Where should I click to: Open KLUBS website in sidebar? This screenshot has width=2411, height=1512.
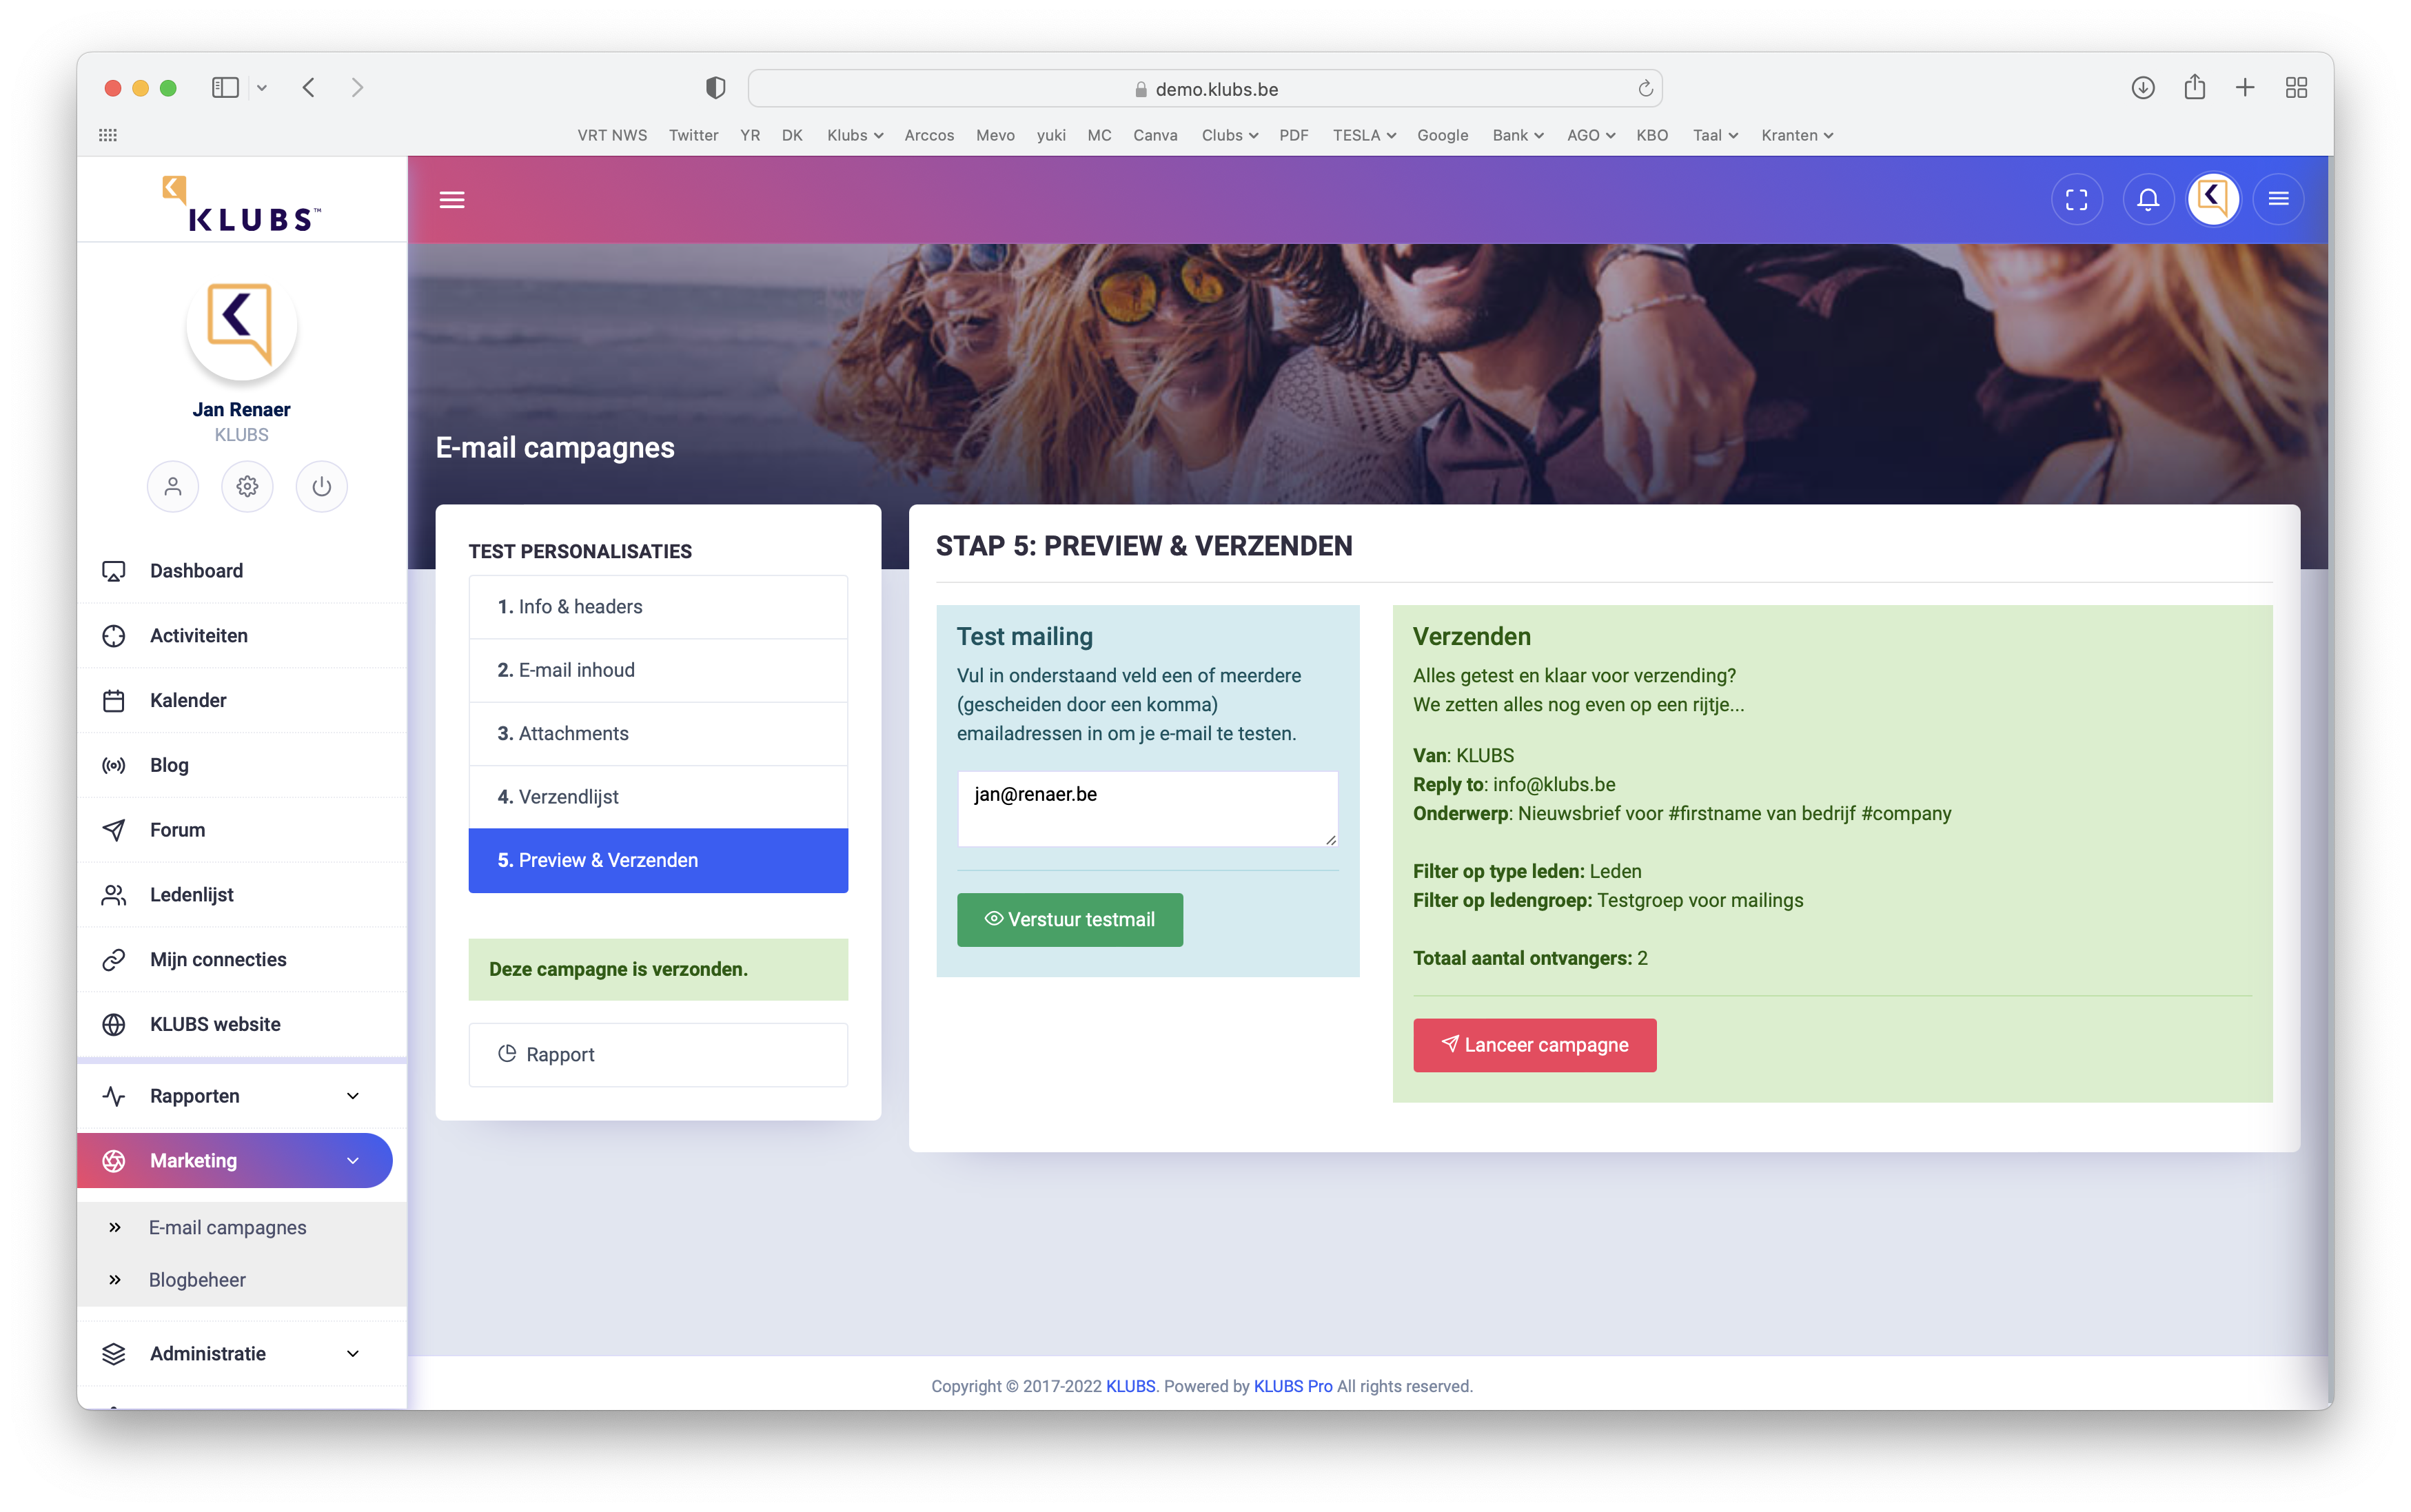pyautogui.click(x=242, y=1024)
